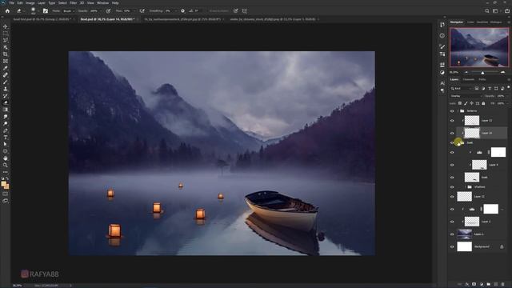Hide Layer 12 using its eye icon
The width and height of the screenshot is (512, 288).
coord(452,197)
